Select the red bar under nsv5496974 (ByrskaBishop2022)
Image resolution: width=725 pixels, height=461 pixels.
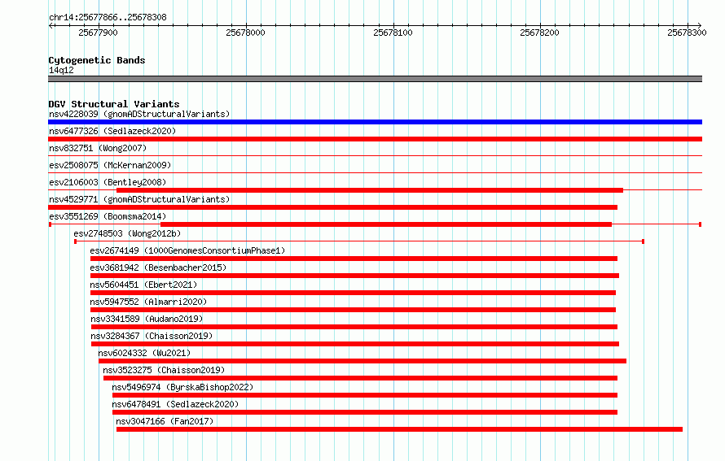[365, 395]
